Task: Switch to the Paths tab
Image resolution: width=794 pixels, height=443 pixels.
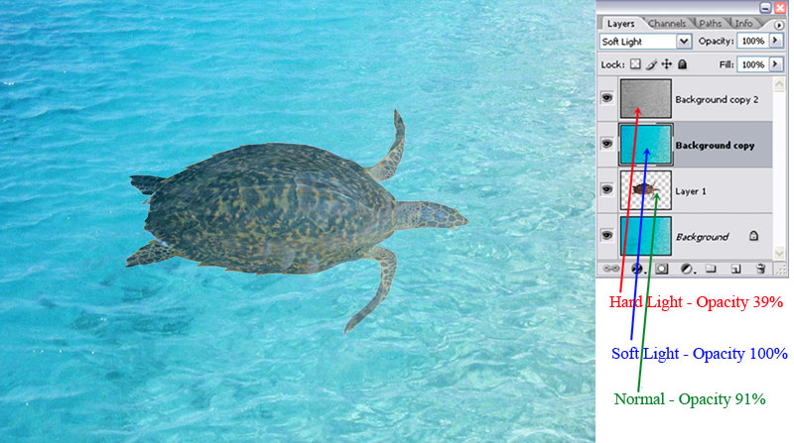Action: pyautogui.click(x=710, y=23)
